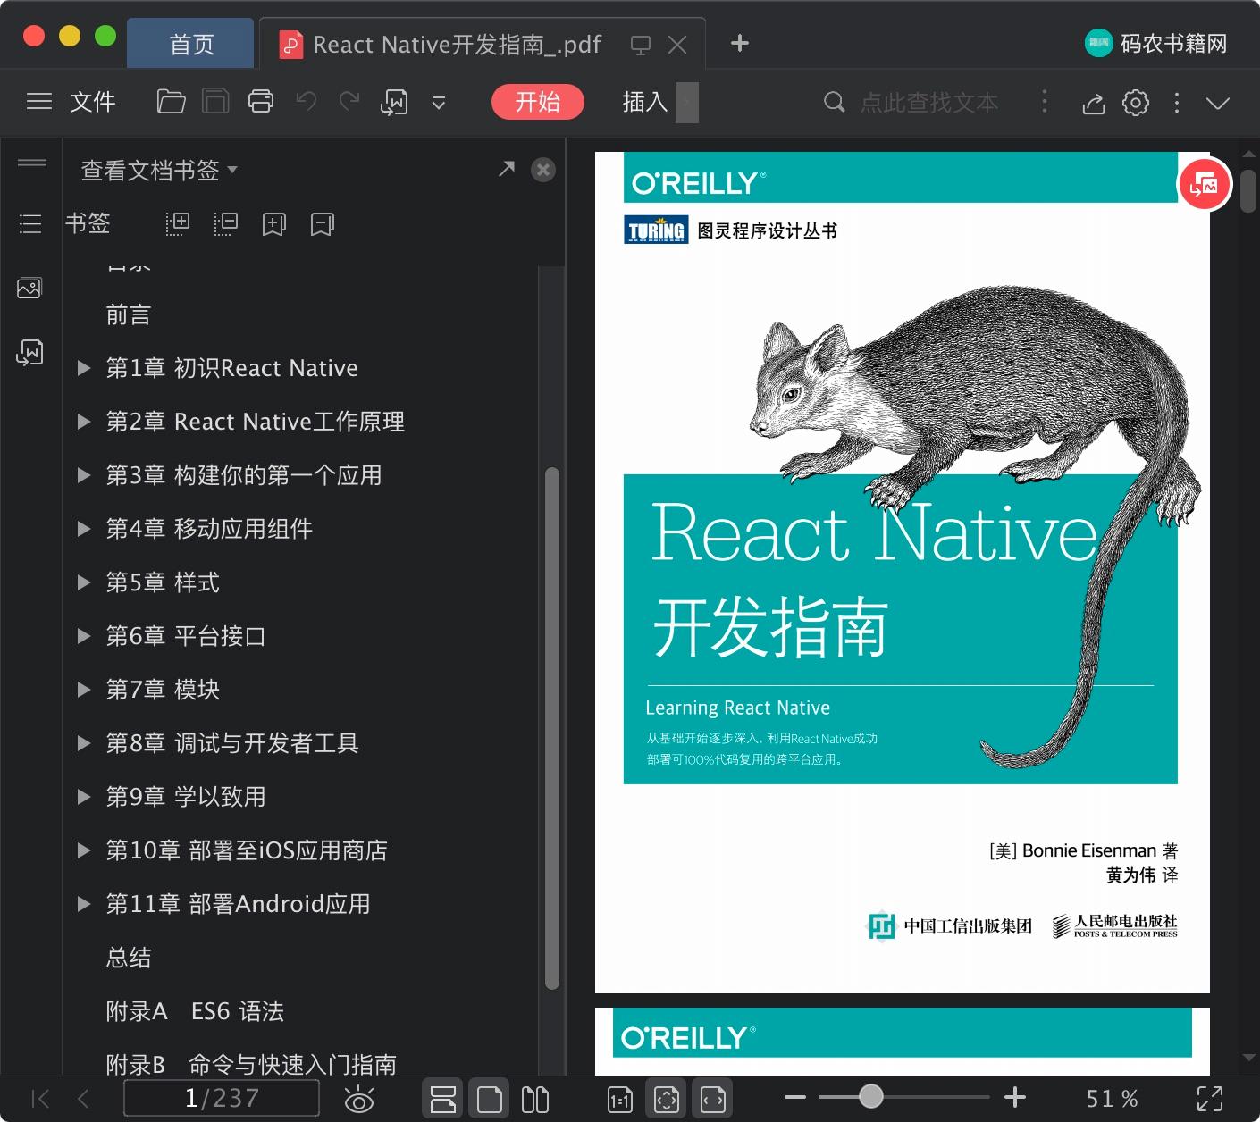Screen dimensions: 1260x1122
Task: Click the 51 % zoom value
Action: point(1112,1099)
